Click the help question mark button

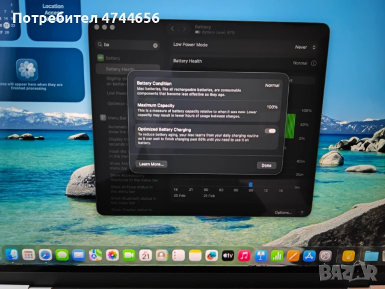302,213
